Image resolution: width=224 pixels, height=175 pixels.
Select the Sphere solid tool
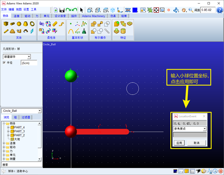(x=19, y=24)
